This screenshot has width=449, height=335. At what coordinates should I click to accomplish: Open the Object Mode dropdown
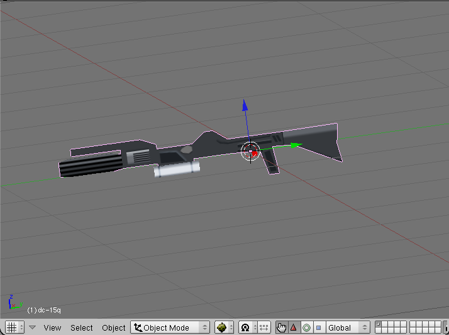point(170,327)
